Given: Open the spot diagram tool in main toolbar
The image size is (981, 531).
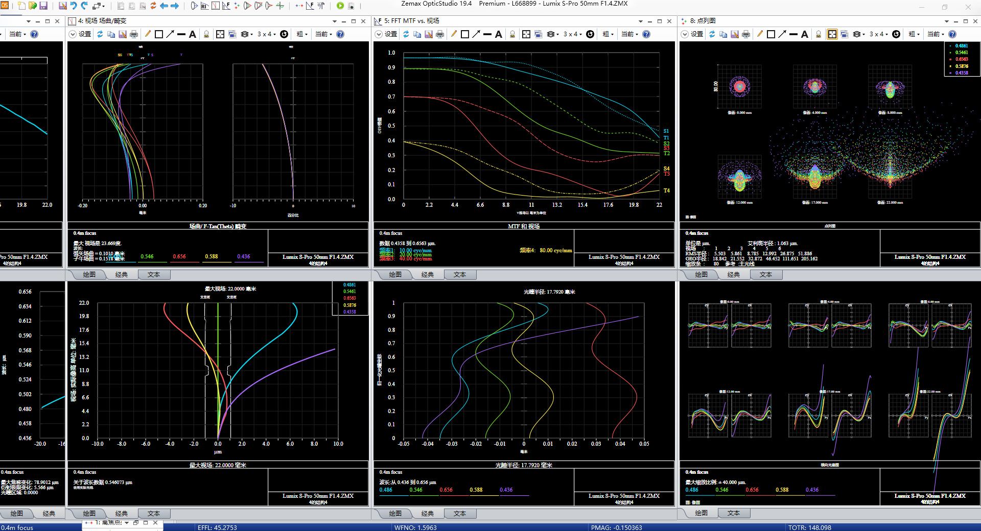Looking at the screenshot, I should point(237,6).
